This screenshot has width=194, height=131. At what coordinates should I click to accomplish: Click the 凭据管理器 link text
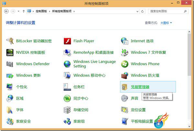[x=140, y=87]
